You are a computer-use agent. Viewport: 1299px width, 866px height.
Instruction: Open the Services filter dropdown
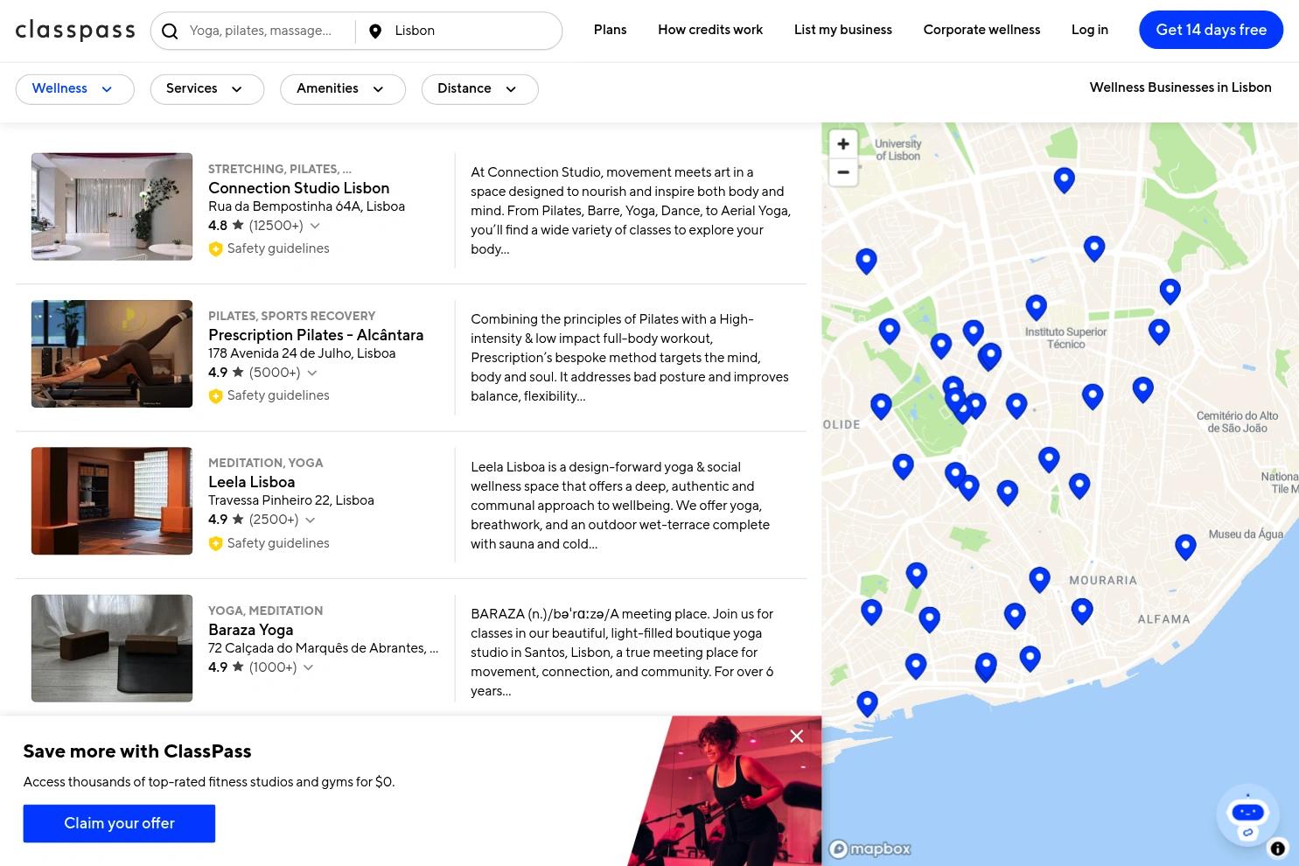point(207,89)
